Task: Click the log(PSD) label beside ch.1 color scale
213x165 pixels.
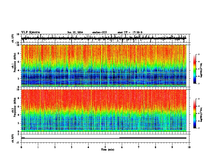Action: pos(201,70)
